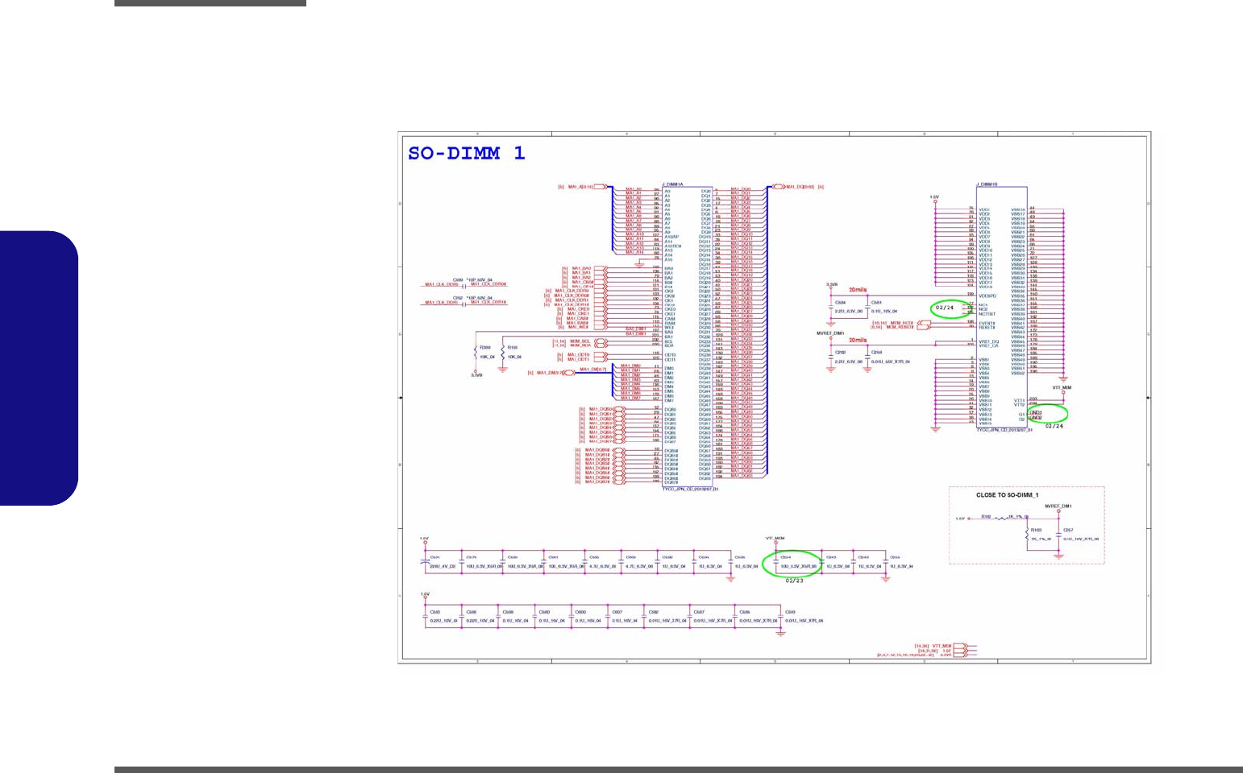1243x773 pixels.
Task: Click the R162 resistor symbol
Action: point(1002,518)
